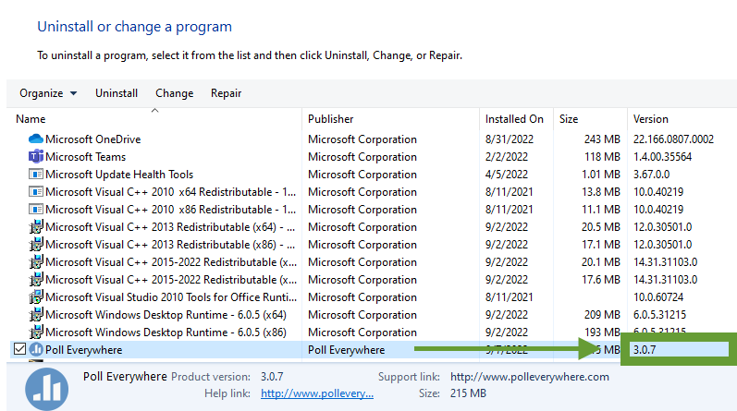Sort by the Publisher column header
This screenshot has width=737, height=411.
point(330,119)
